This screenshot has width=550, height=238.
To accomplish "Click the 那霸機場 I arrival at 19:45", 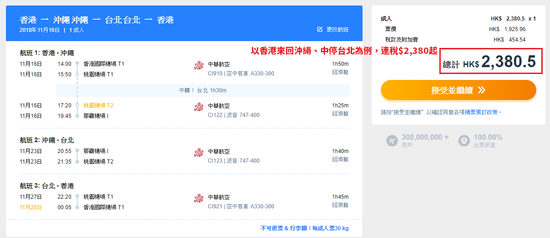I will (96, 116).
